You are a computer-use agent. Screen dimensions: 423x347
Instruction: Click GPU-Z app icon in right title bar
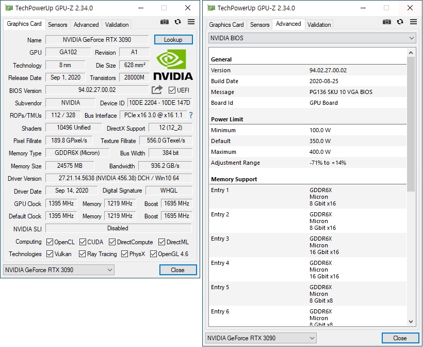211,8
